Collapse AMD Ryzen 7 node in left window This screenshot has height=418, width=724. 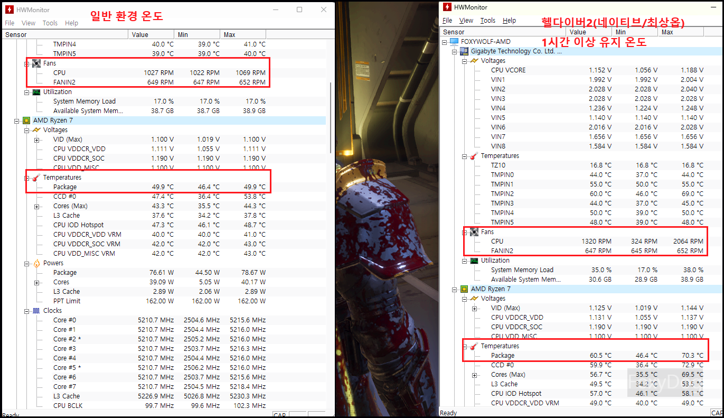click(17, 120)
